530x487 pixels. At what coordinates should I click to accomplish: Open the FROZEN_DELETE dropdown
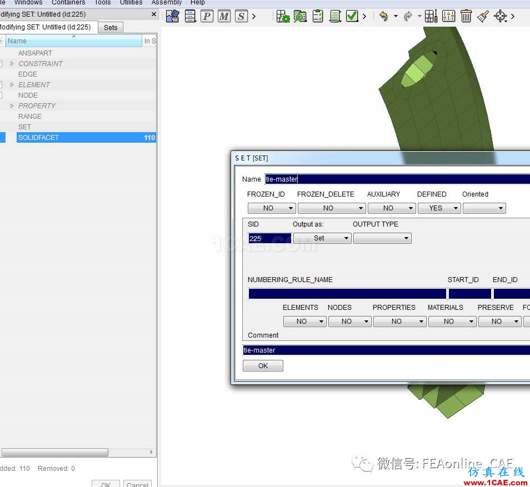tap(332, 208)
